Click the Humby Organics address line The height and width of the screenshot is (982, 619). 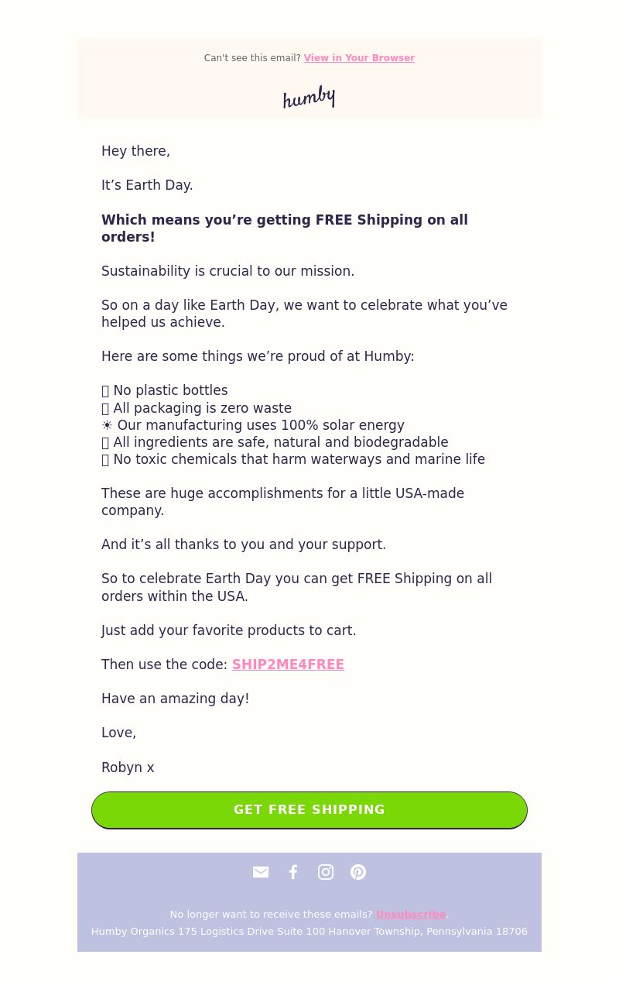(x=309, y=932)
